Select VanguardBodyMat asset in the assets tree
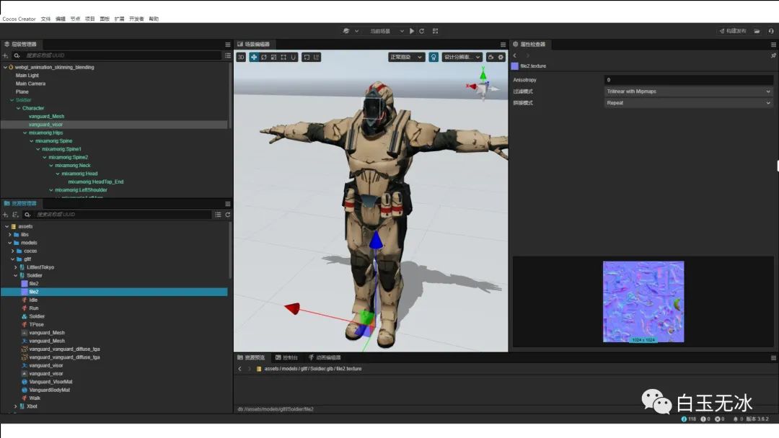The height and width of the screenshot is (438, 779). point(49,390)
